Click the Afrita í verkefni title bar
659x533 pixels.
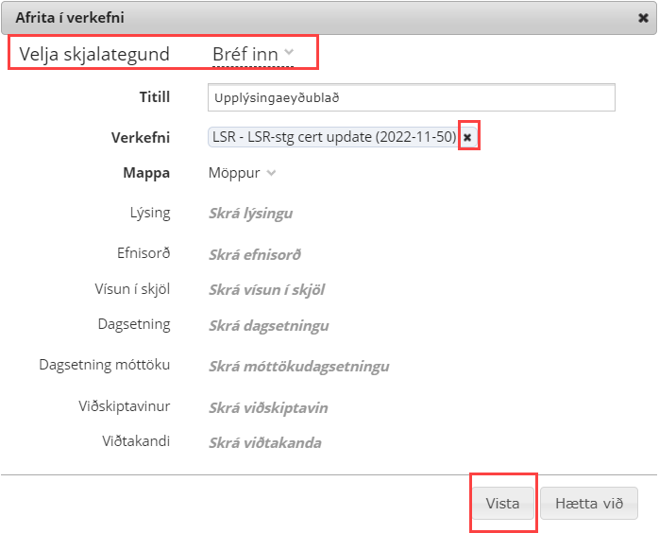[283, 18]
